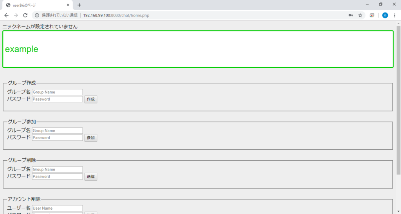Open the Chrome three-dot menu
Viewport: 401px width, 214px height.
(x=394, y=15)
